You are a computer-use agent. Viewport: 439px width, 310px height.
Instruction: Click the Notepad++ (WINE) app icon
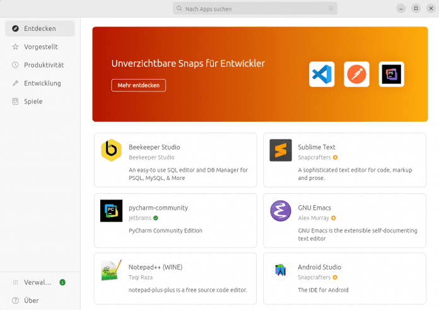111,270
